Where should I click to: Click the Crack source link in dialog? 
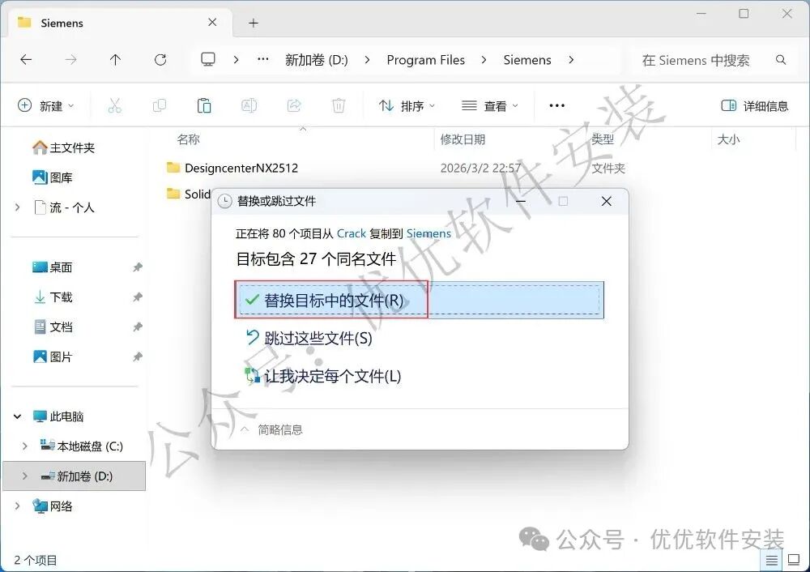click(352, 233)
